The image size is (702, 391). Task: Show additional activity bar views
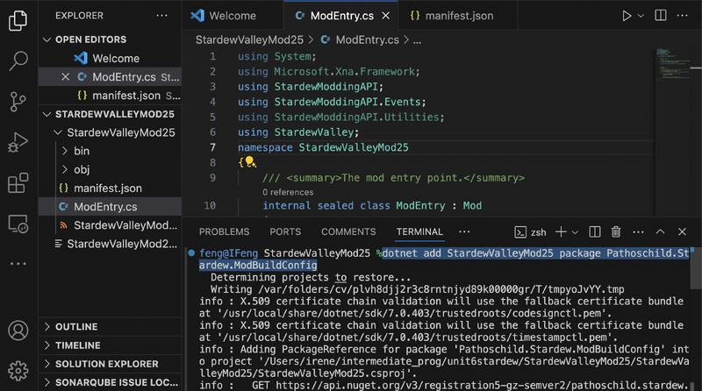tap(18, 264)
